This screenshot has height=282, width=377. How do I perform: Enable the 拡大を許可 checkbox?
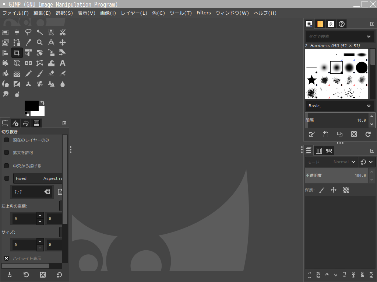pyautogui.click(x=7, y=153)
